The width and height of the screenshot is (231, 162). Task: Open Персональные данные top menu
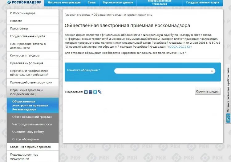click(x=118, y=2)
